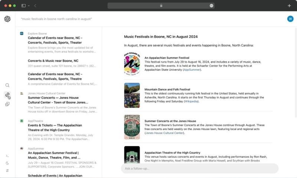Expand the sidebar options chevron
This screenshot has height=178, width=297.
click(29, 6)
